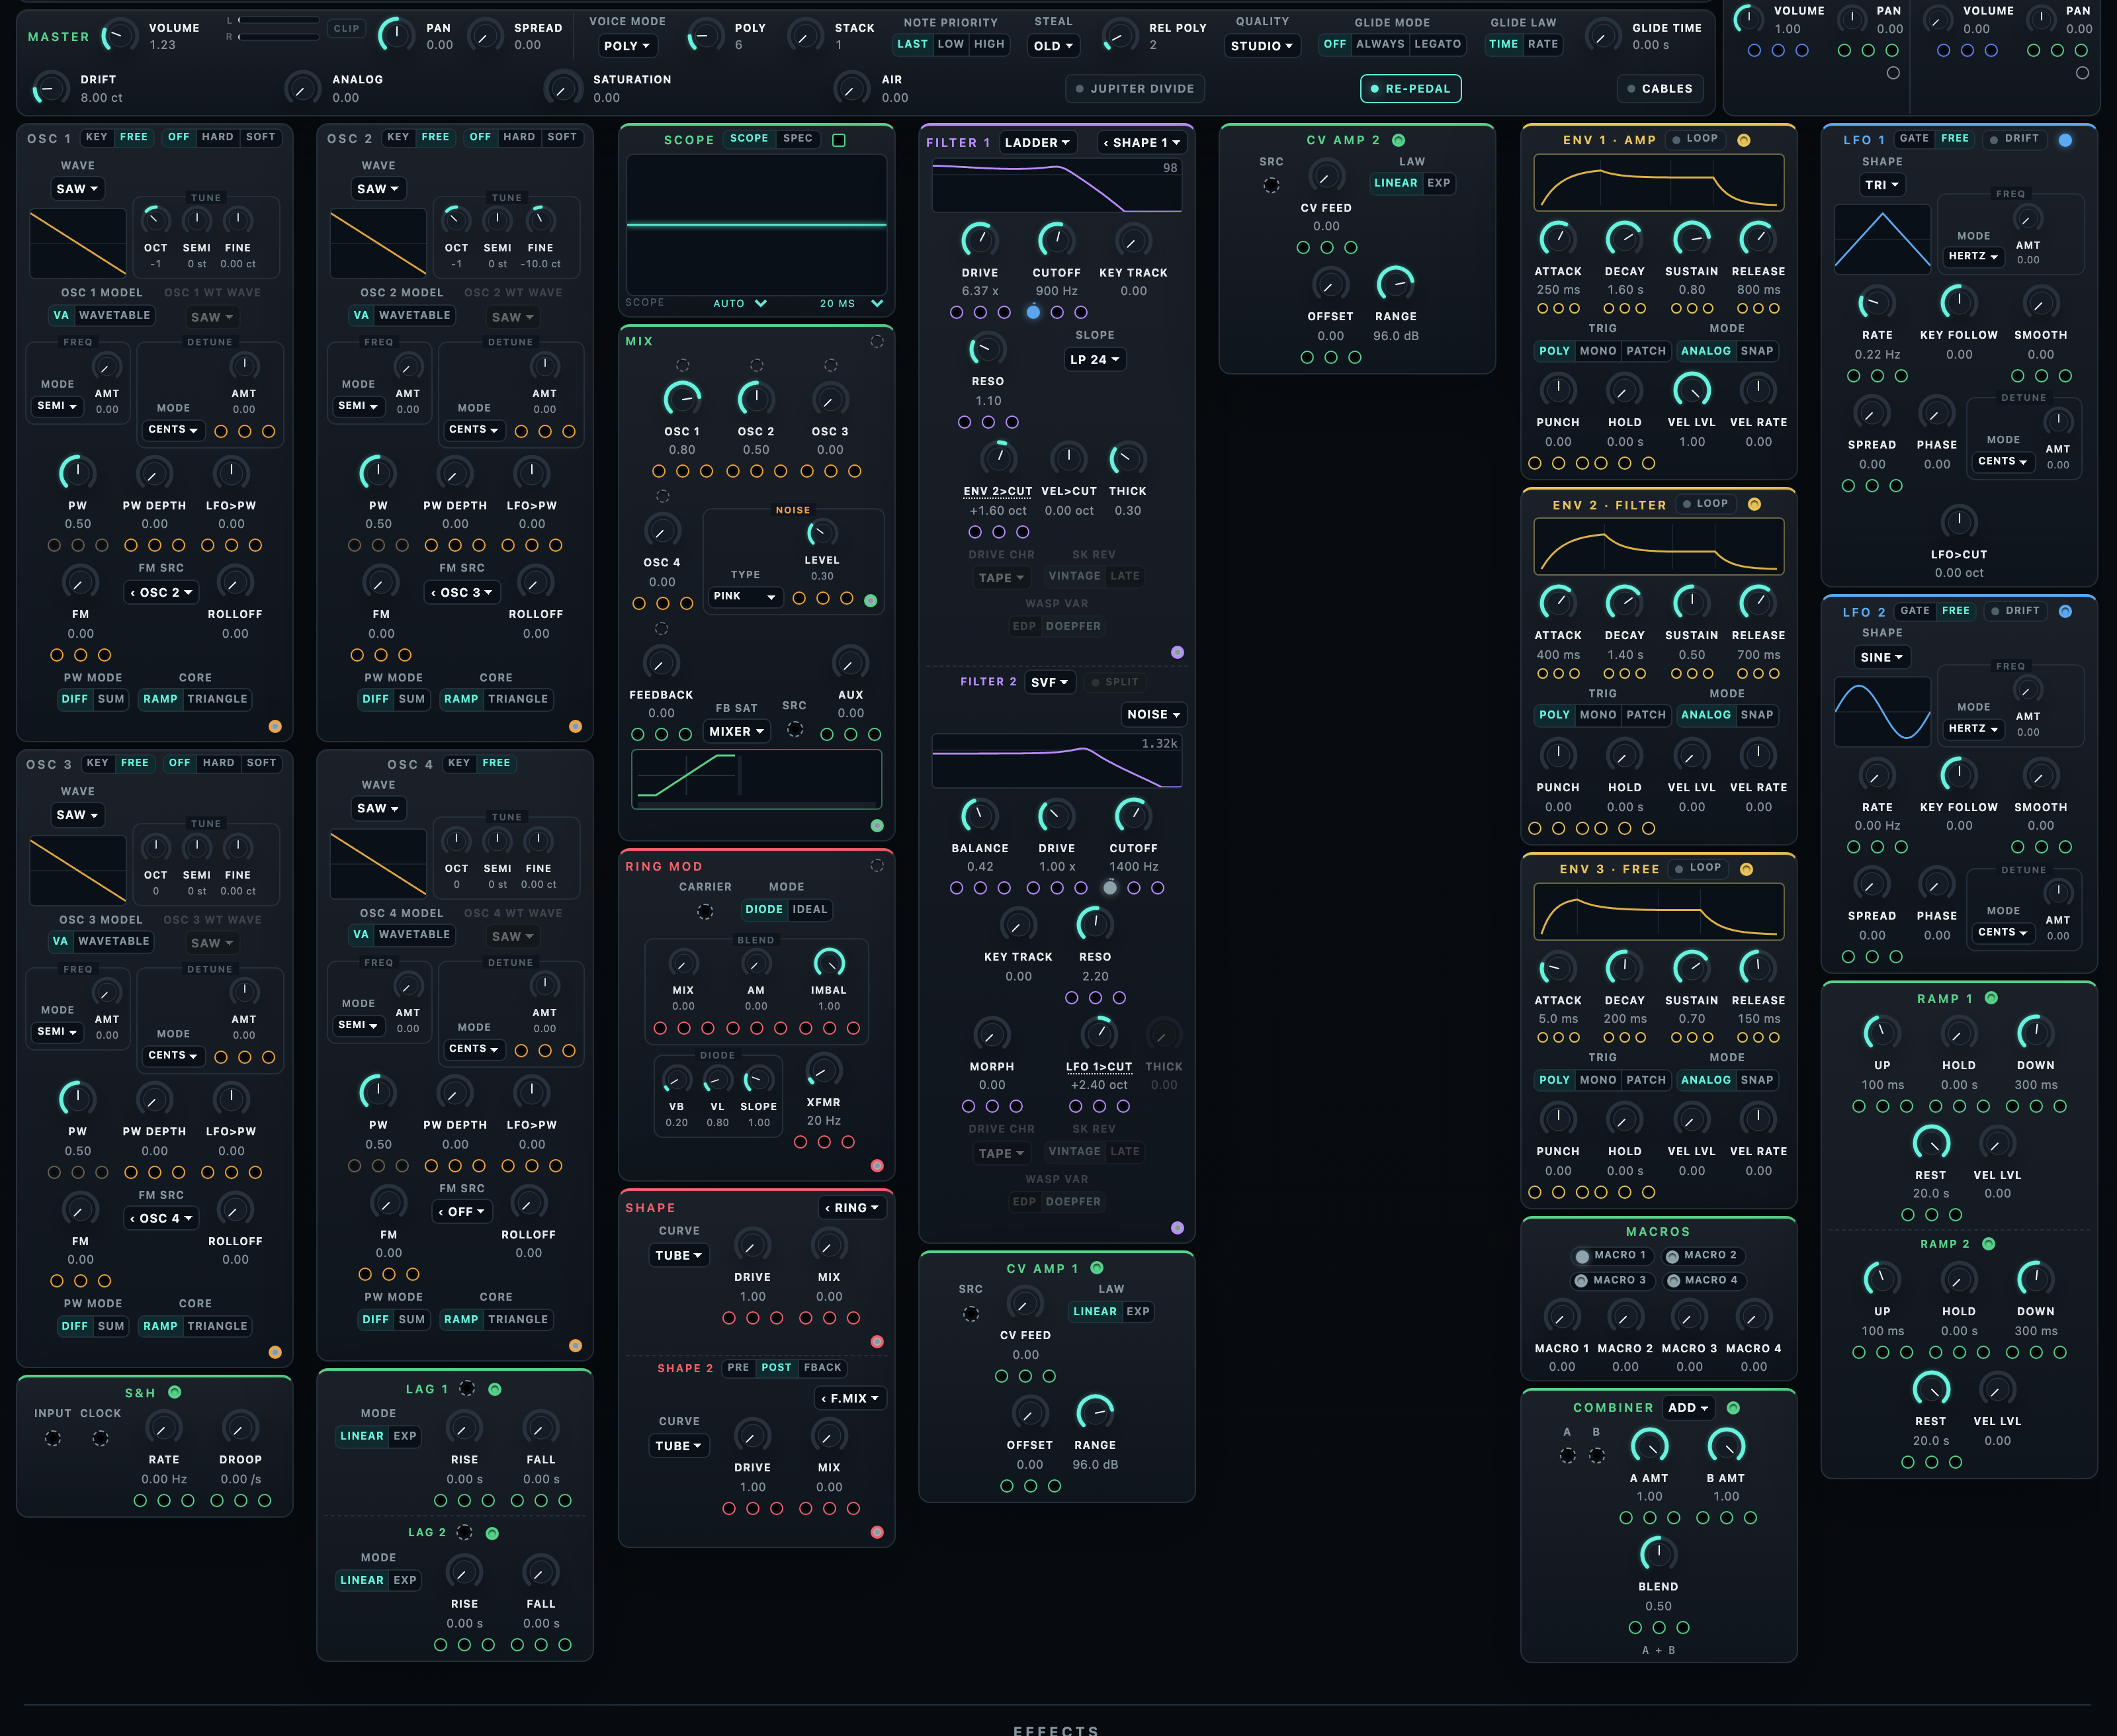2117x1736 pixels.
Task: Select IDEAL ring mod mode
Action: click(x=810, y=910)
